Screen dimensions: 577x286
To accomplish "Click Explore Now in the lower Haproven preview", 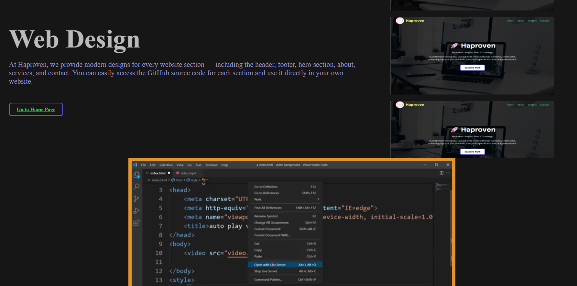I will pyautogui.click(x=473, y=152).
